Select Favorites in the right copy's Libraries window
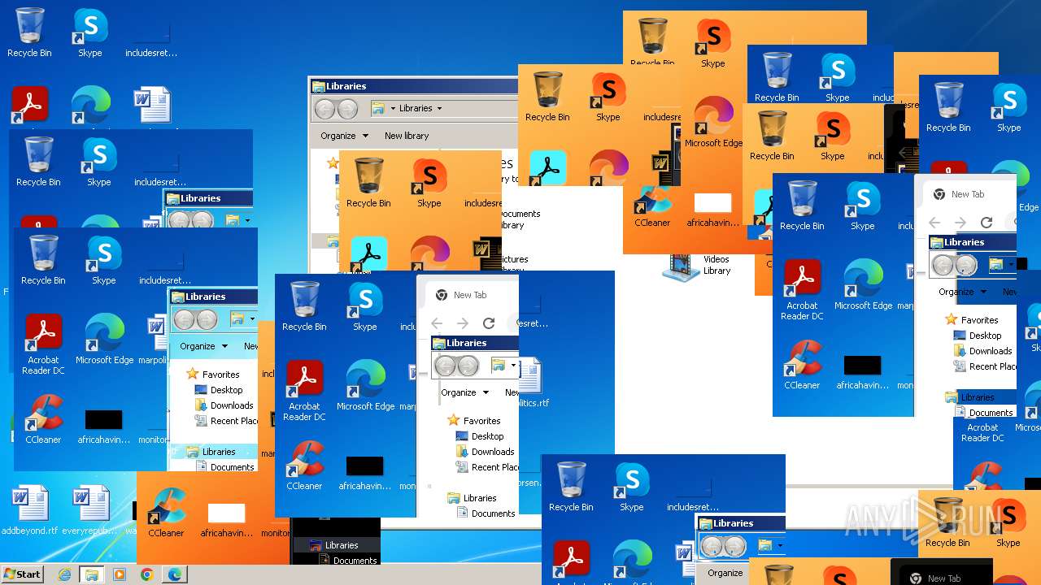 click(972, 320)
